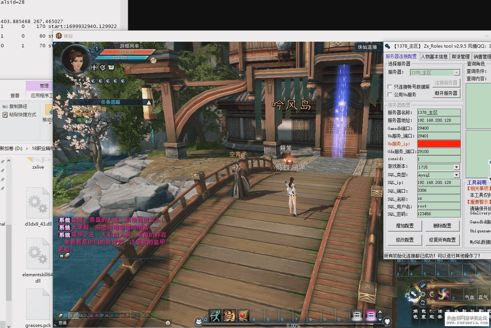Click the first yin-yang buff icon
The height and width of the screenshot is (328, 491).
point(93,80)
